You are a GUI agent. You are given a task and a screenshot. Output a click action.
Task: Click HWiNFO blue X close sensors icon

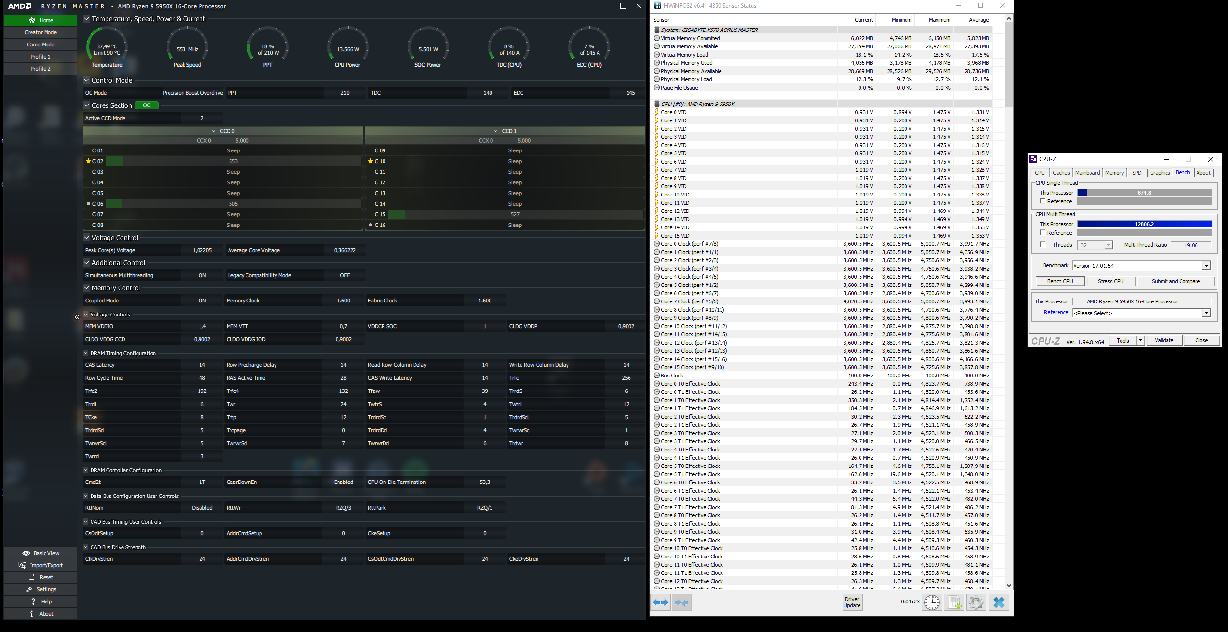pos(998,602)
